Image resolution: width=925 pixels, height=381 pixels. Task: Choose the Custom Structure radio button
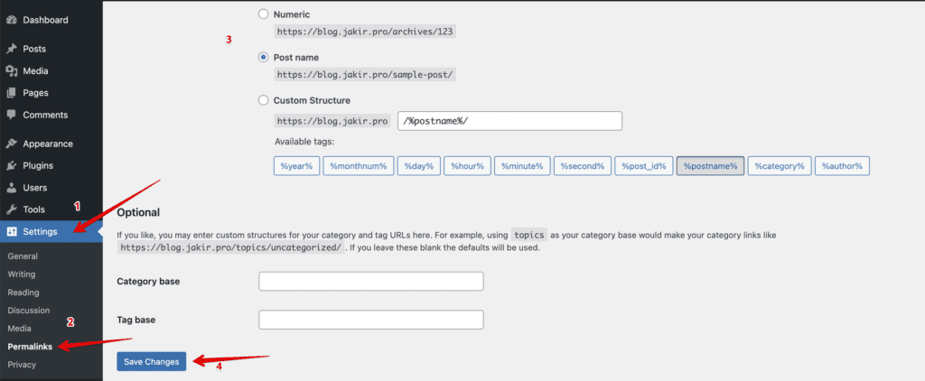coord(264,100)
